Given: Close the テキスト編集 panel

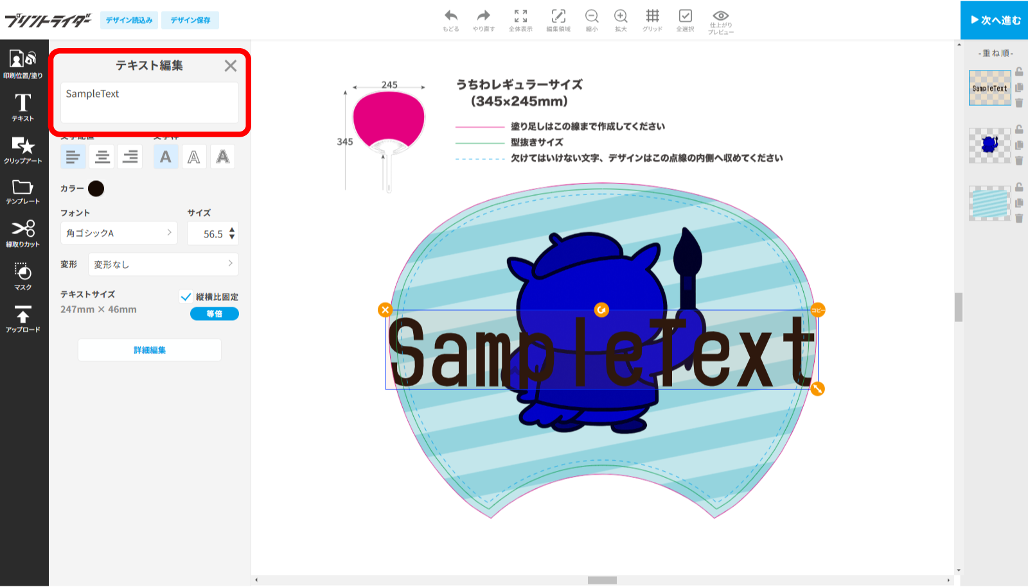Looking at the screenshot, I should (x=231, y=65).
